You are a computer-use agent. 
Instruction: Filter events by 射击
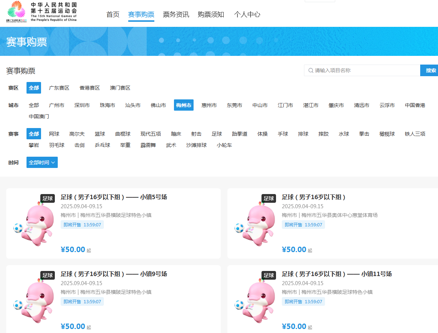click(x=196, y=134)
